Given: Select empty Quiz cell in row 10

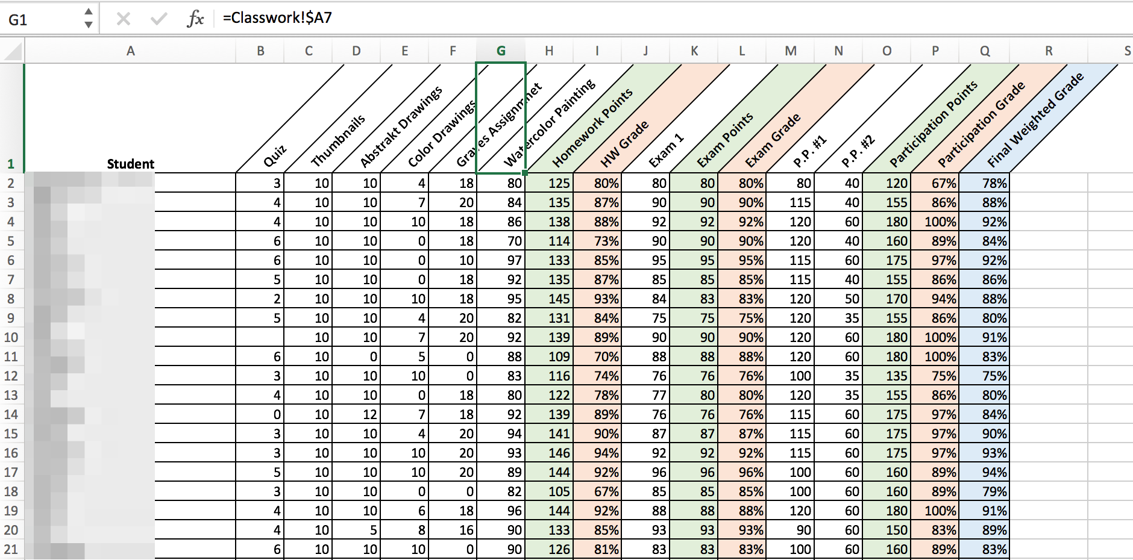Looking at the screenshot, I should 260,337.
